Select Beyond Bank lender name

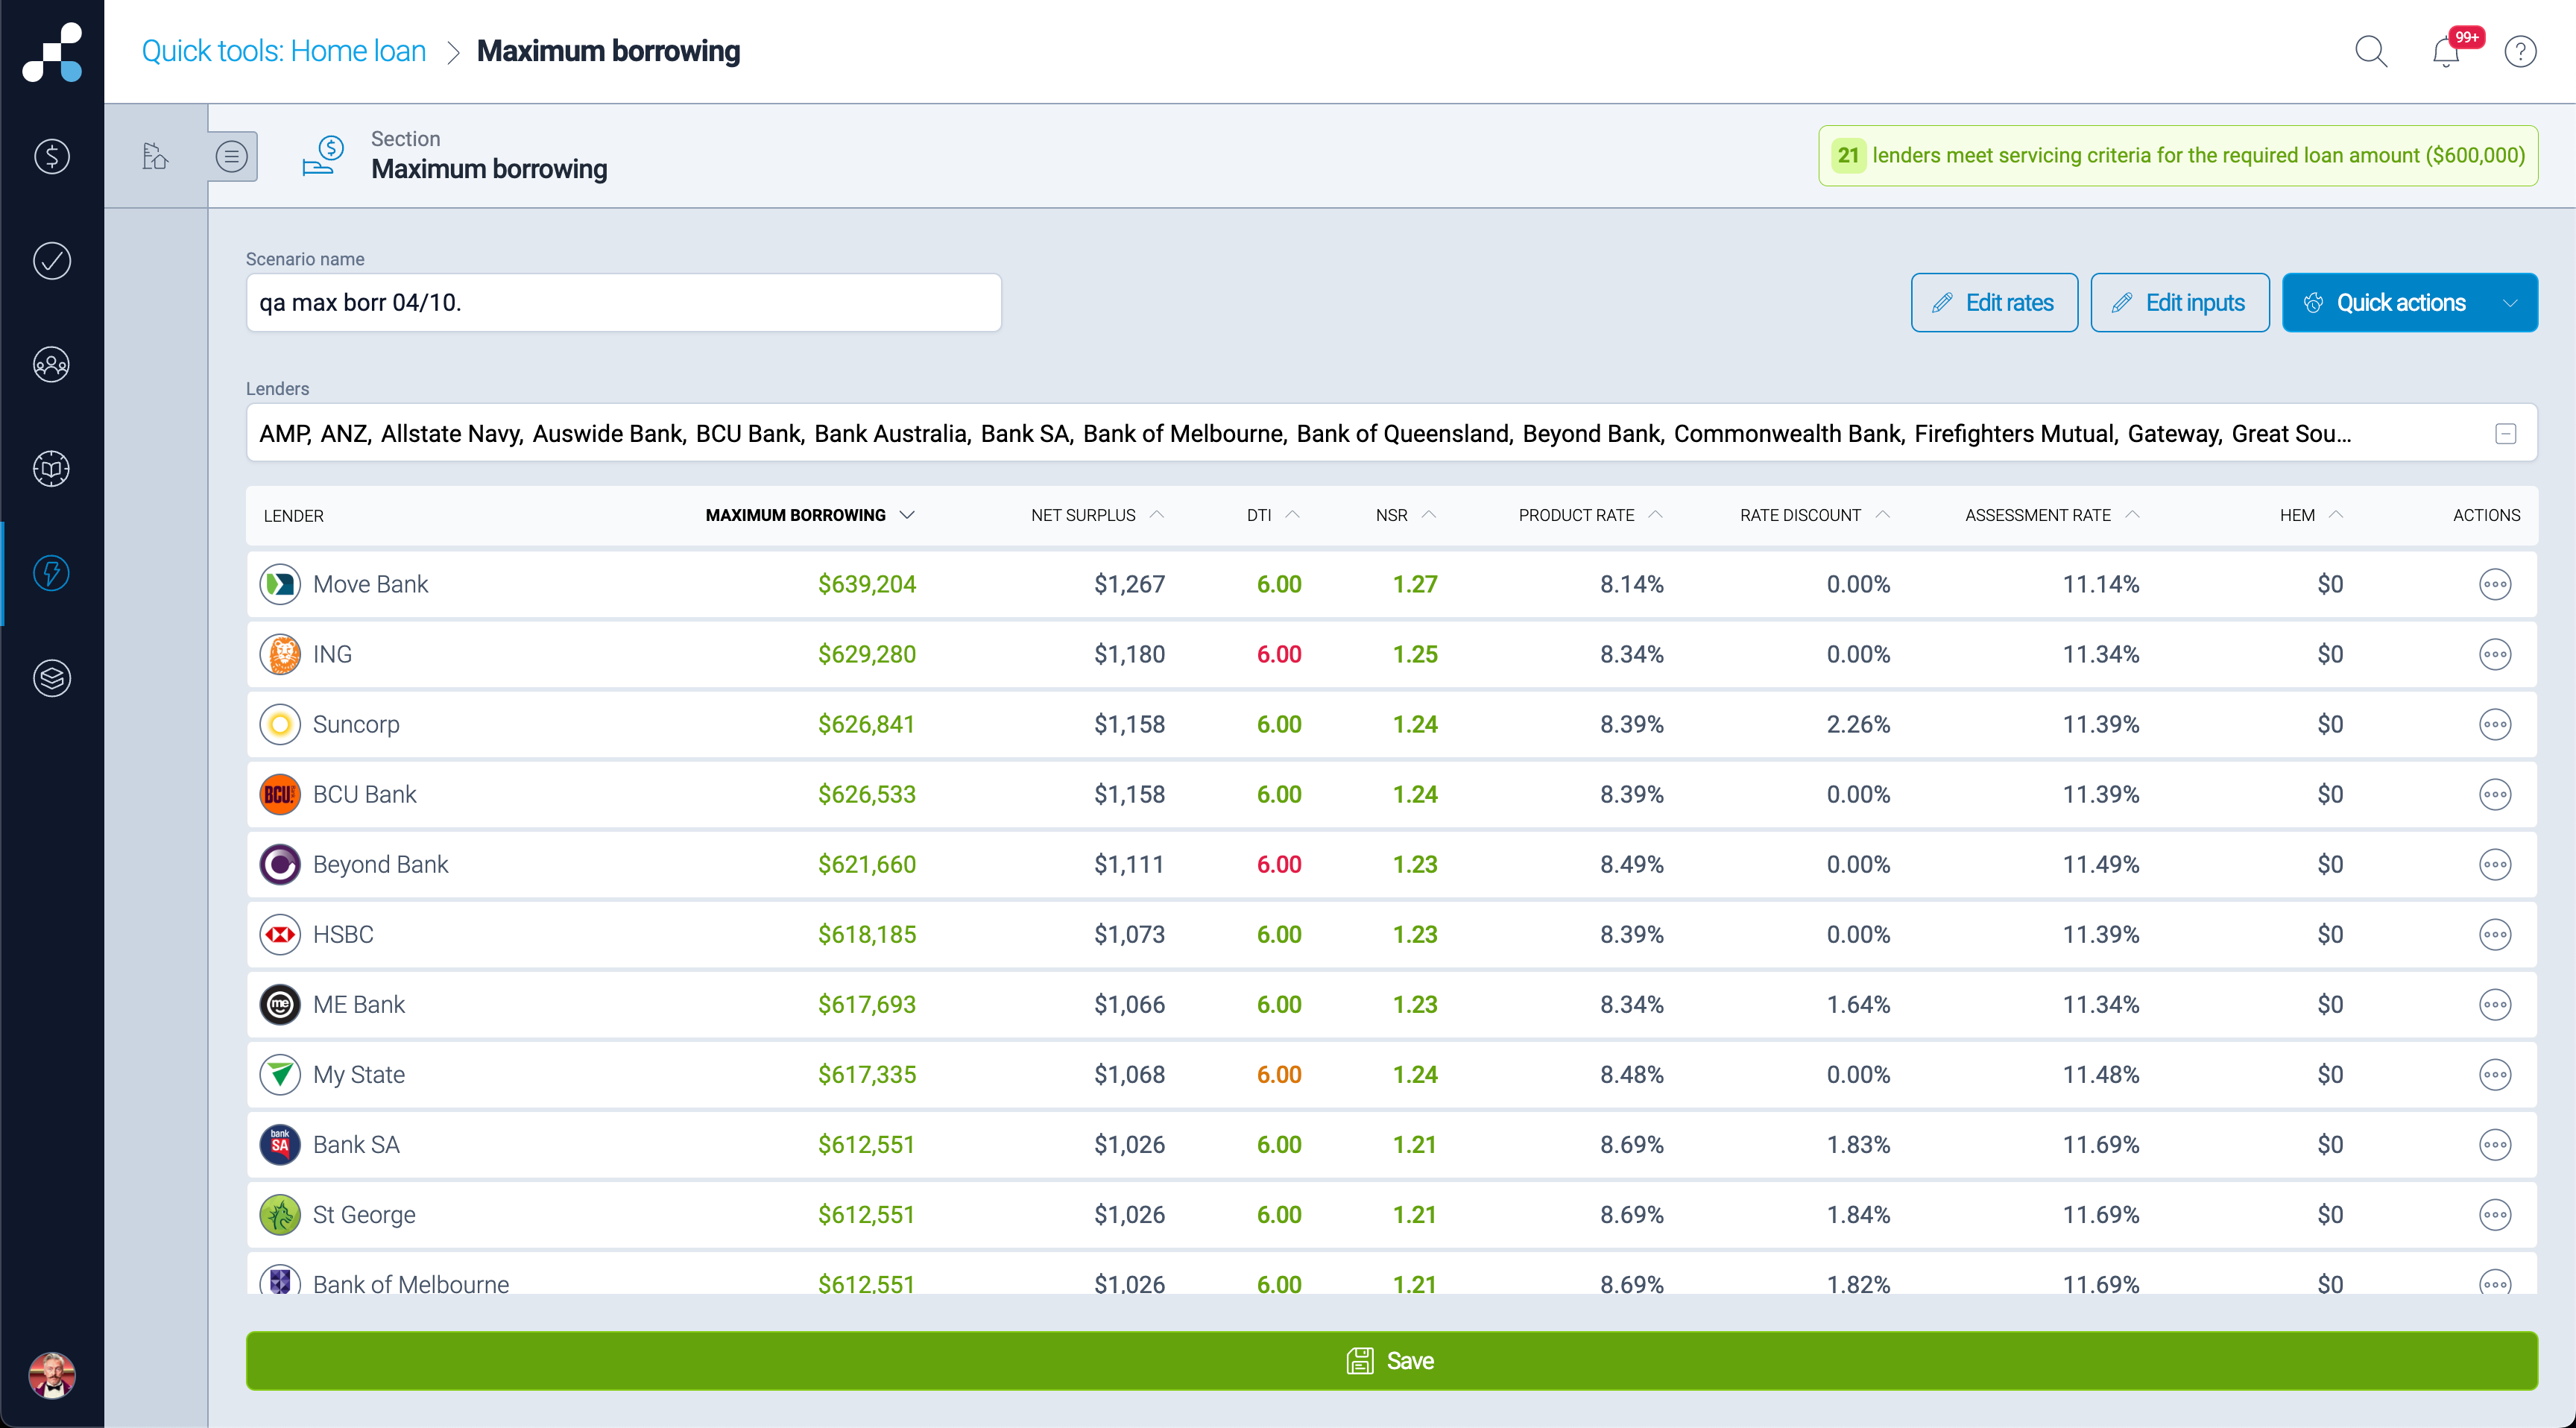[380, 864]
